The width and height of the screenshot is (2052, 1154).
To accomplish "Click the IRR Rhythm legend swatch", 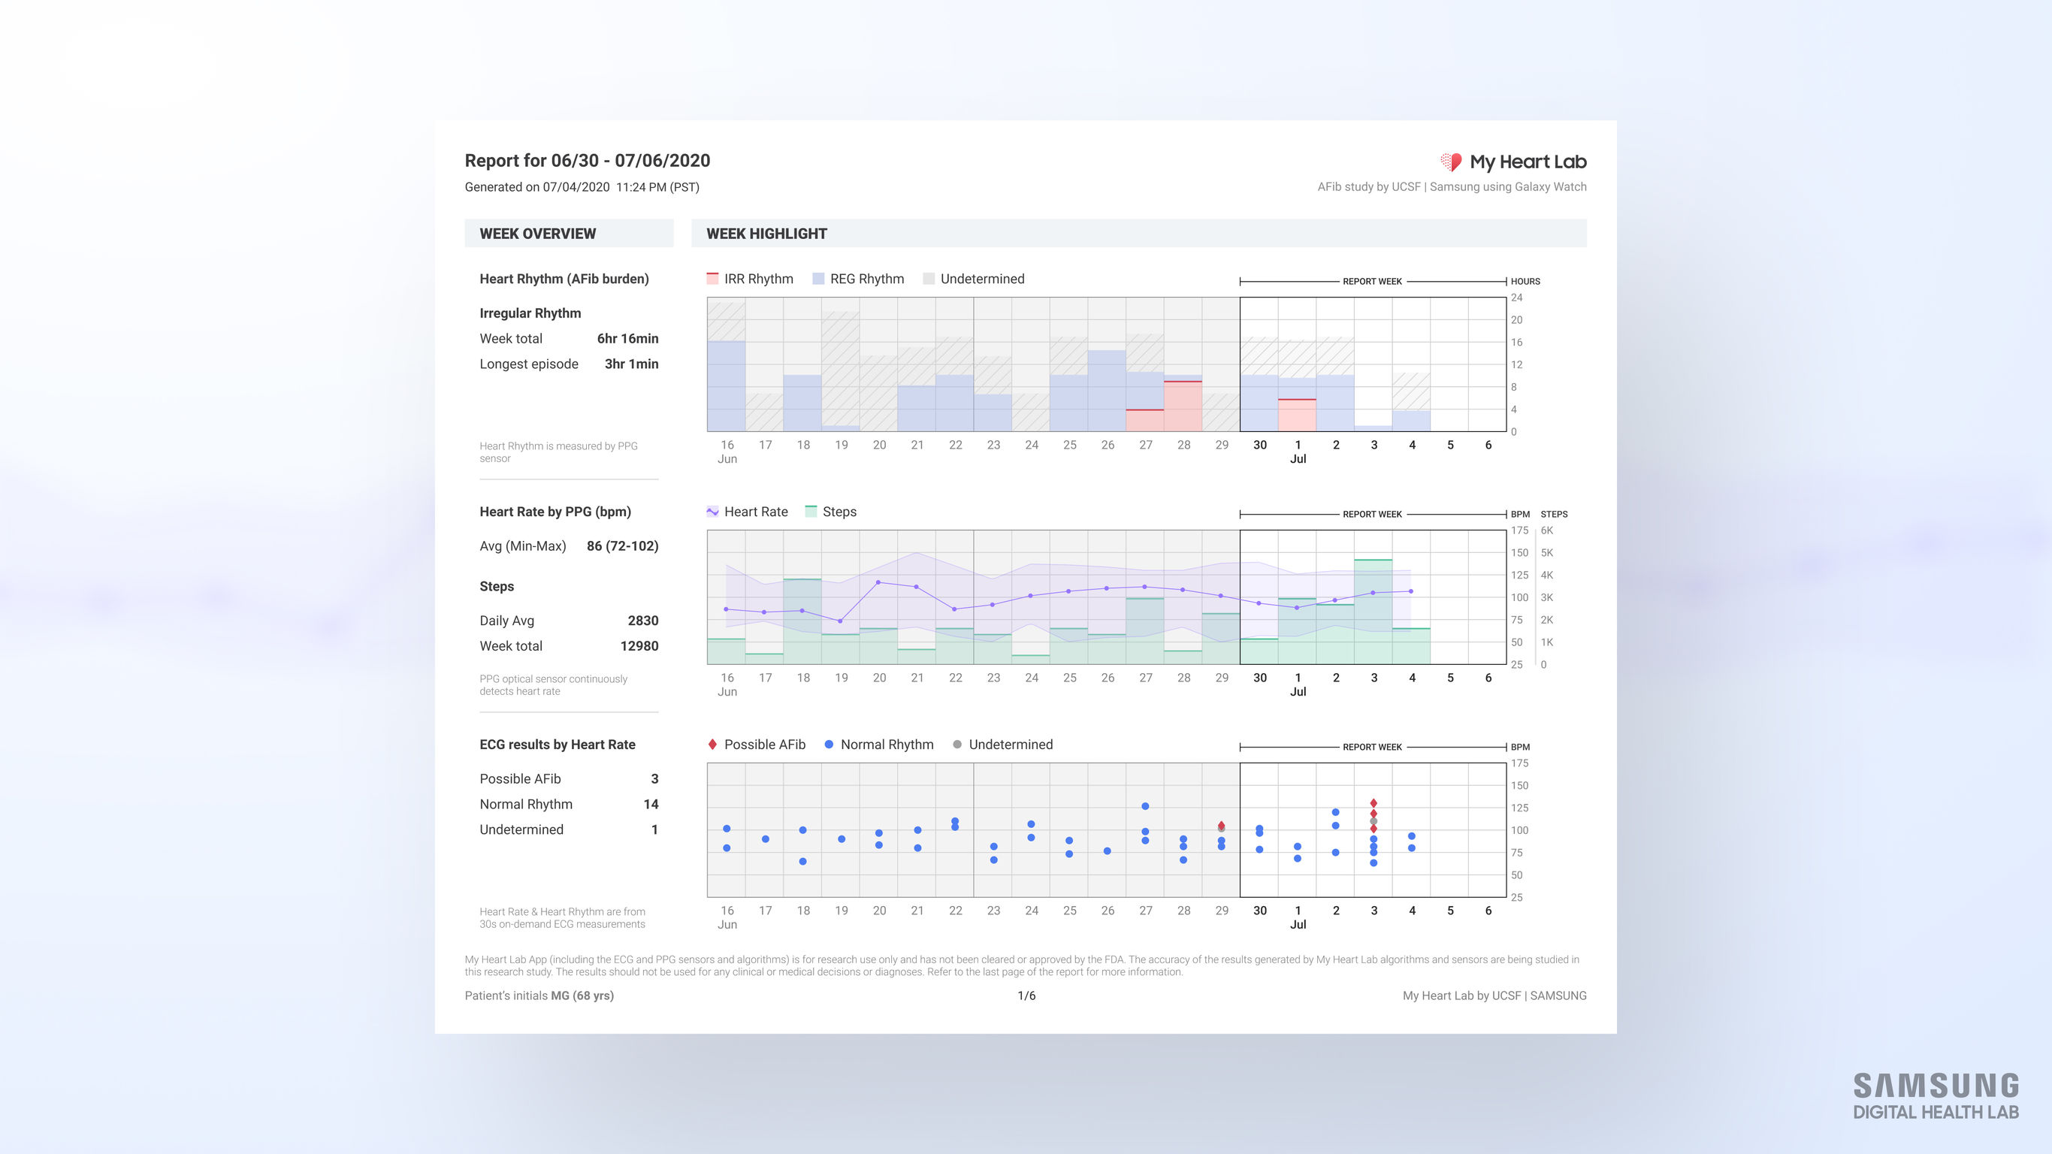I will 712,279.
